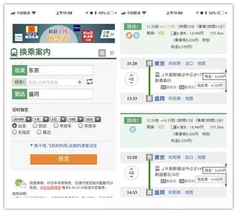This screenshot has height=213, width=237.
Task: Open 时刻表 for 14:33 盛岡
Action: point(175,192)
